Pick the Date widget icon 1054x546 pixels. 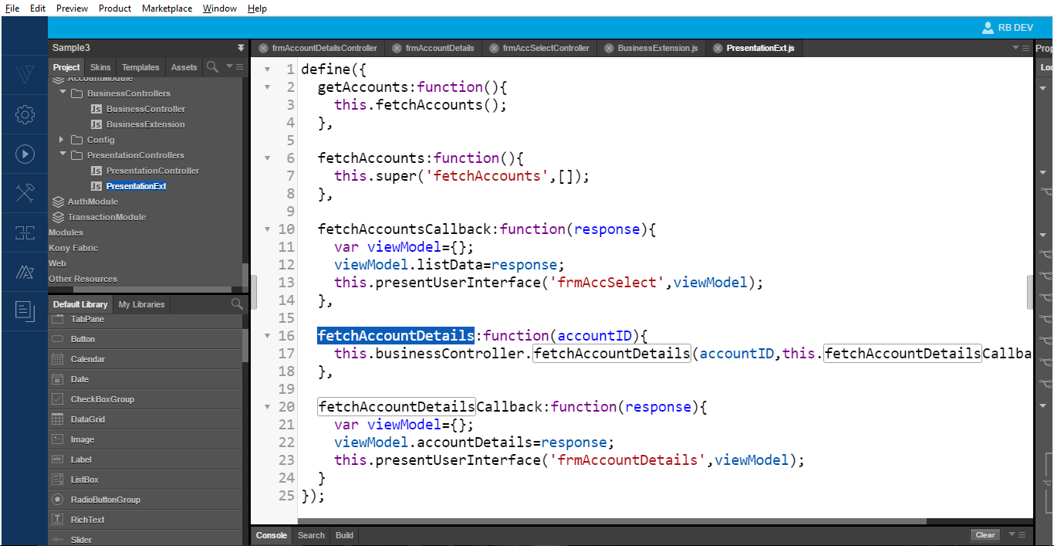(57, 379)
